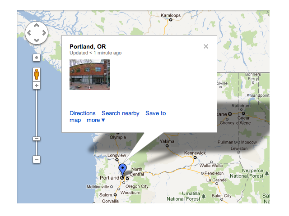Click 'Save to map' link

(x=155, y=113)
